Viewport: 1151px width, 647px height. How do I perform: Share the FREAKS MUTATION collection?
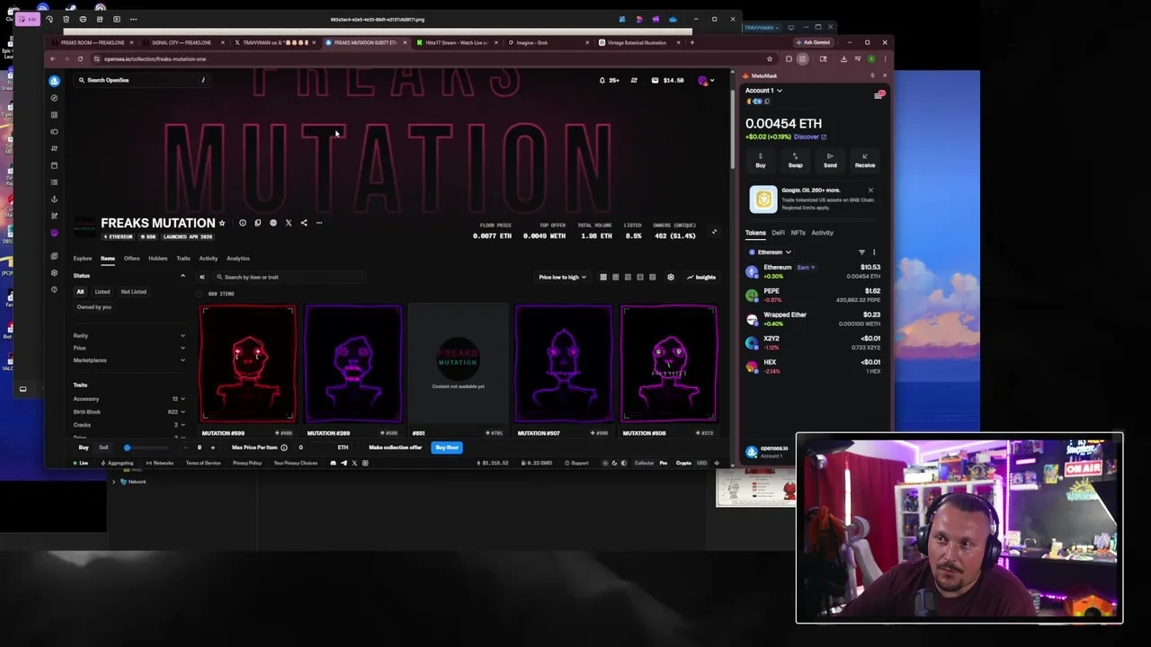pos(304,223)
